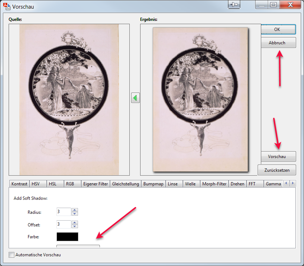Maximize the Vorschau window
This screenshot has height=266, width=304.
tap(273, 5)
